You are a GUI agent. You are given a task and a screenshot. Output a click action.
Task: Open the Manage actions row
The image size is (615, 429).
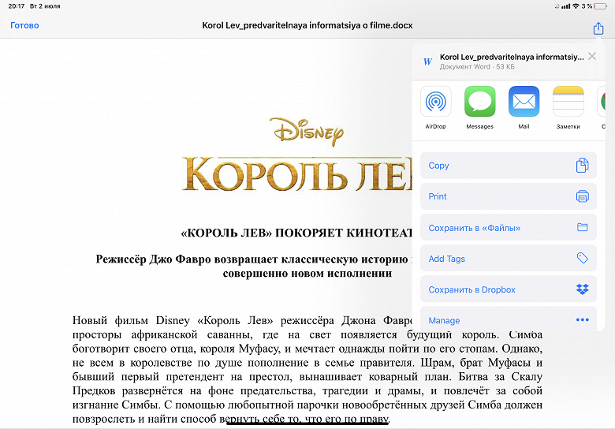[509, 319]
